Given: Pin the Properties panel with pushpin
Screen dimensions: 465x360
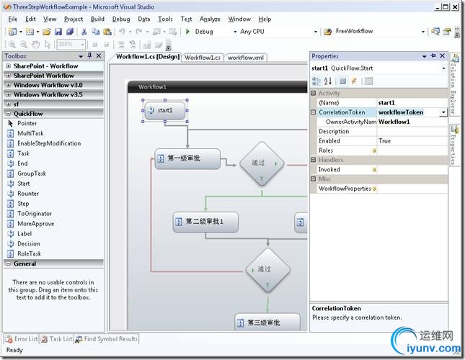Looking at the screenshot, I should coord(433,55).
